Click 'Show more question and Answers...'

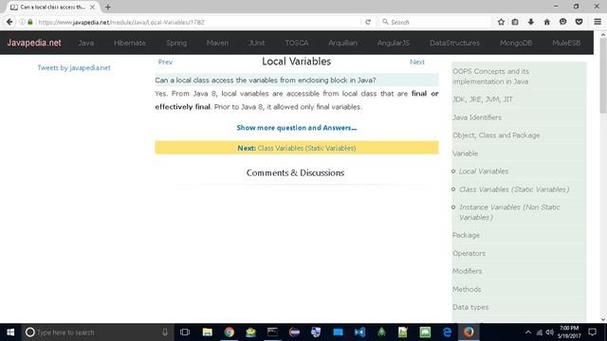(x=297, y=128)
